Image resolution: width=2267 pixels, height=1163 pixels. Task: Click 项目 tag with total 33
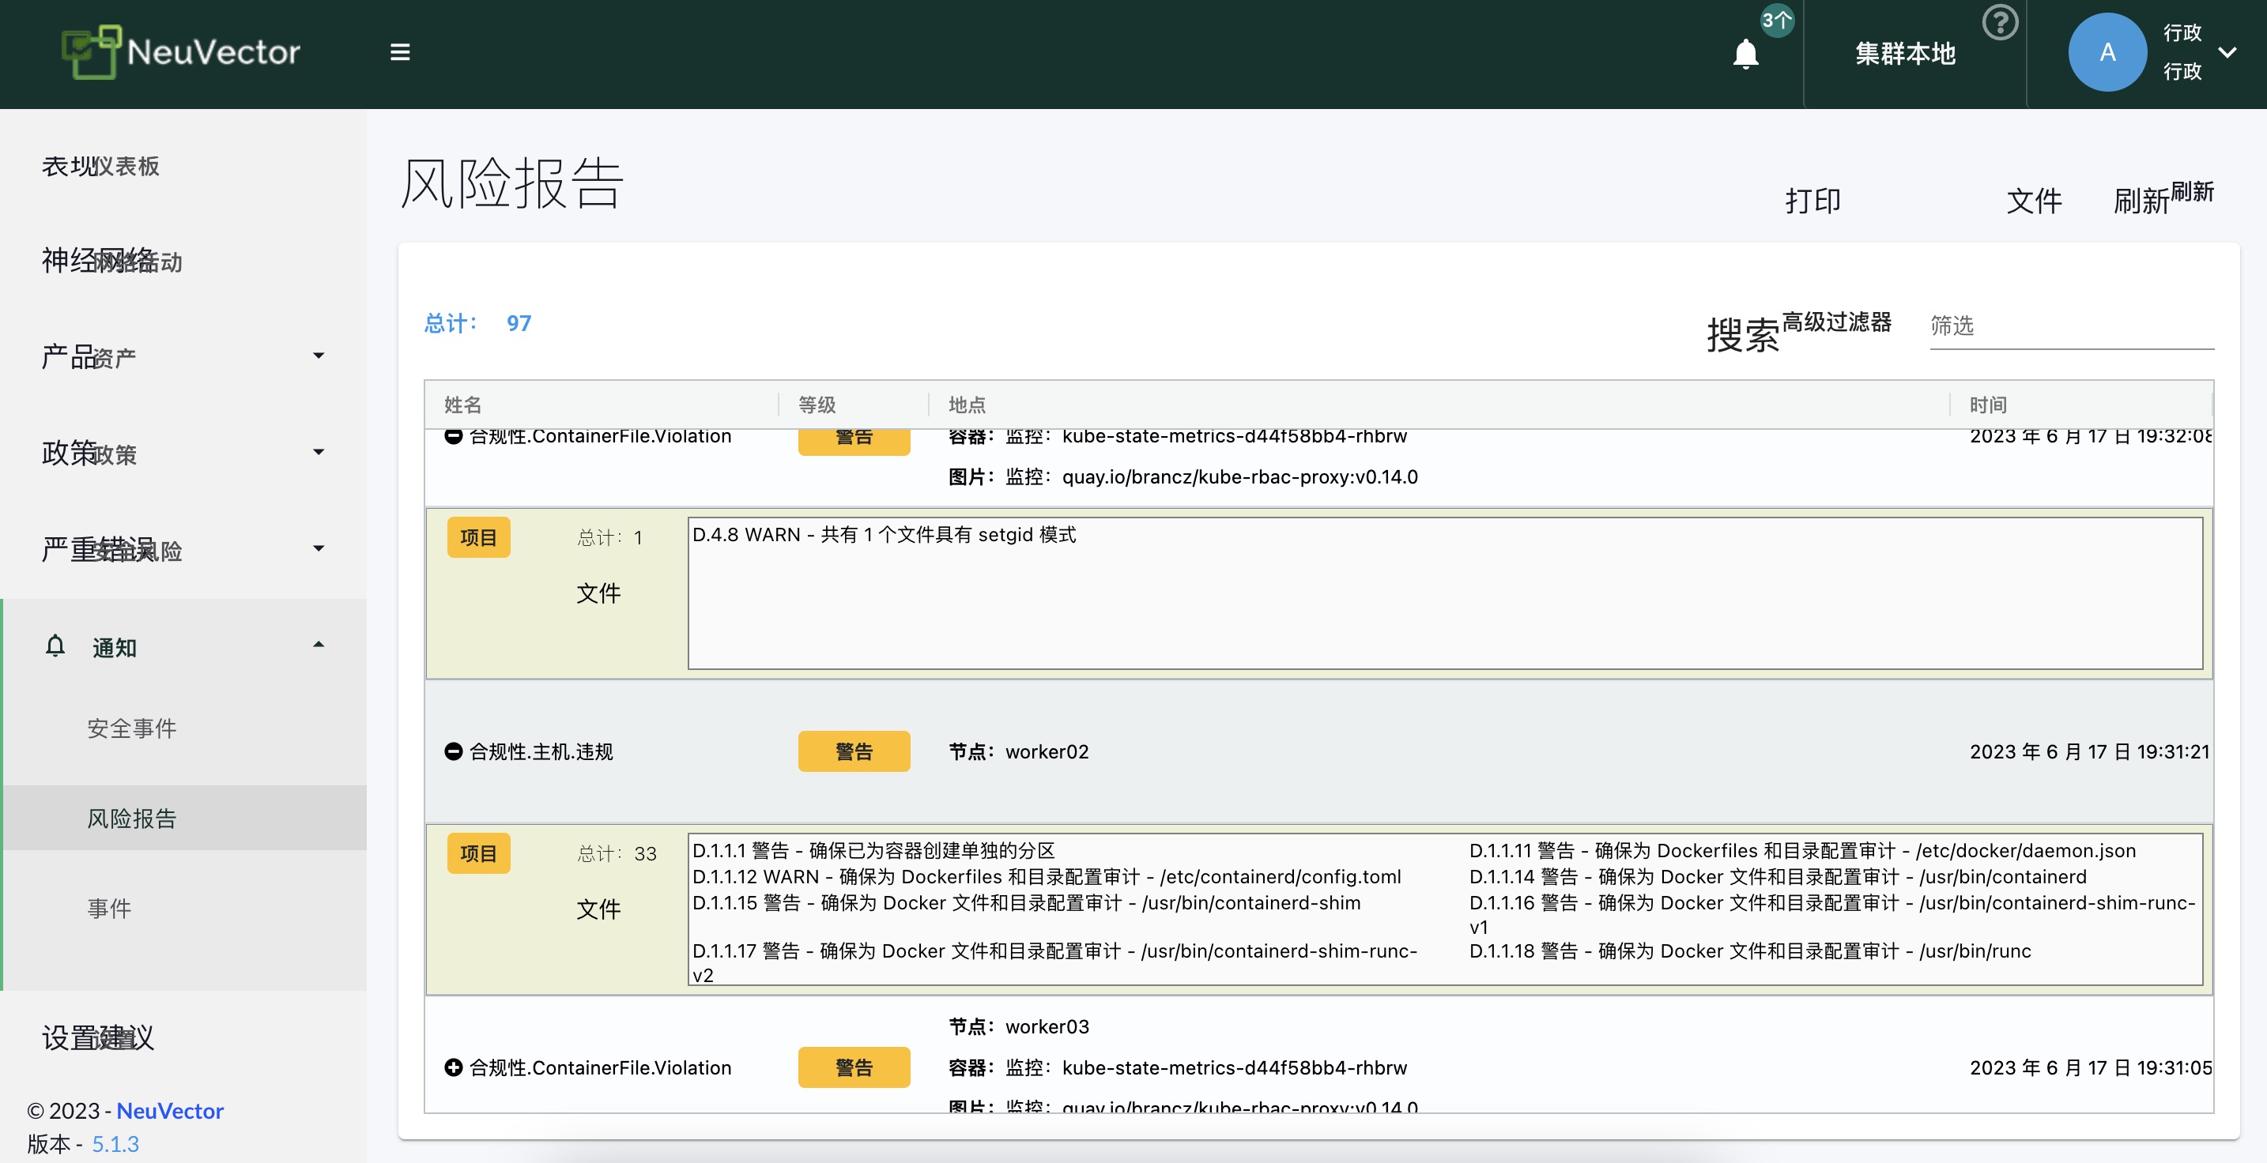(x=479, y=853)
